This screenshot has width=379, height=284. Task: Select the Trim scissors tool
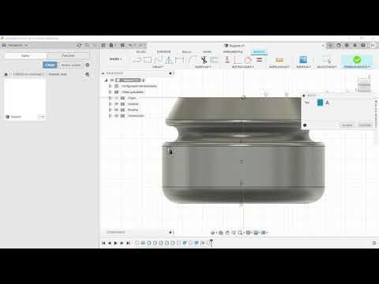tap(204, 60)
